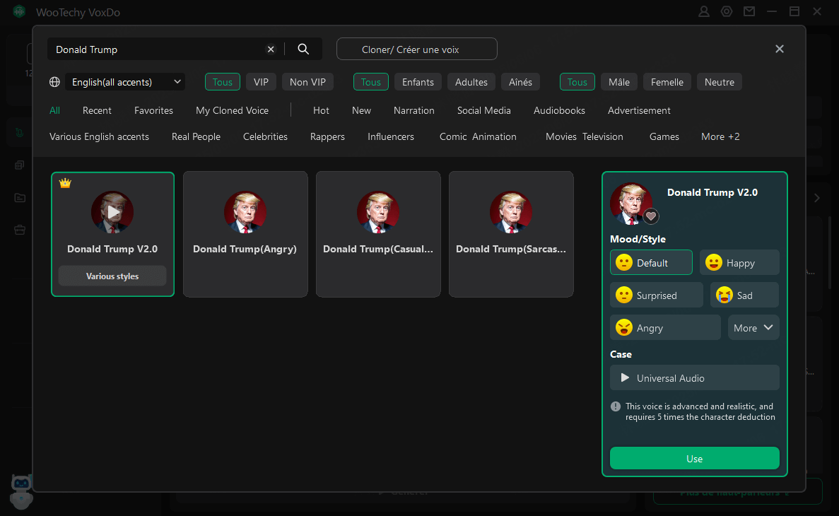Filter voices by VIP
This screenshot has width=839, height=516.
point(261,82)
